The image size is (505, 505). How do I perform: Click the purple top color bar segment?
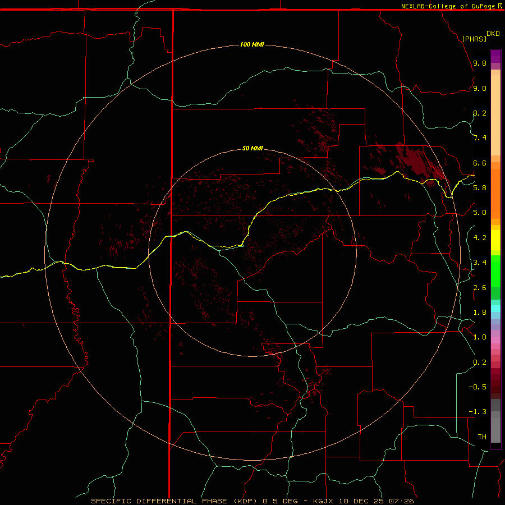(x=495, y=56)
